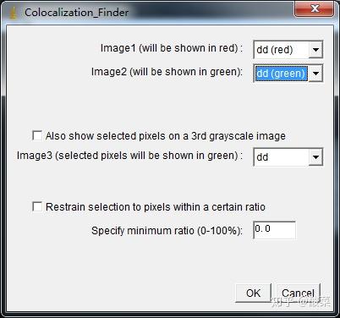
Task: Confirm with the OK button
Action: [253, 293]
